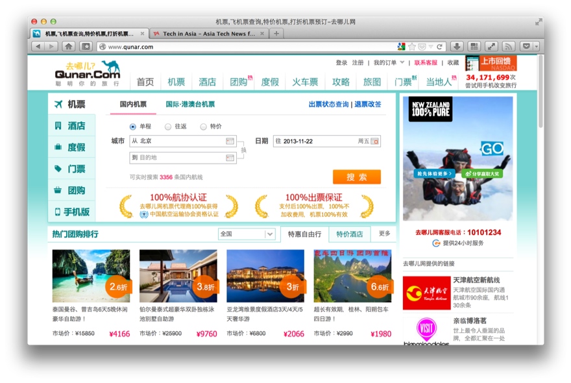
Task: Swap departure and destination cities
Action: coord(243,150)
